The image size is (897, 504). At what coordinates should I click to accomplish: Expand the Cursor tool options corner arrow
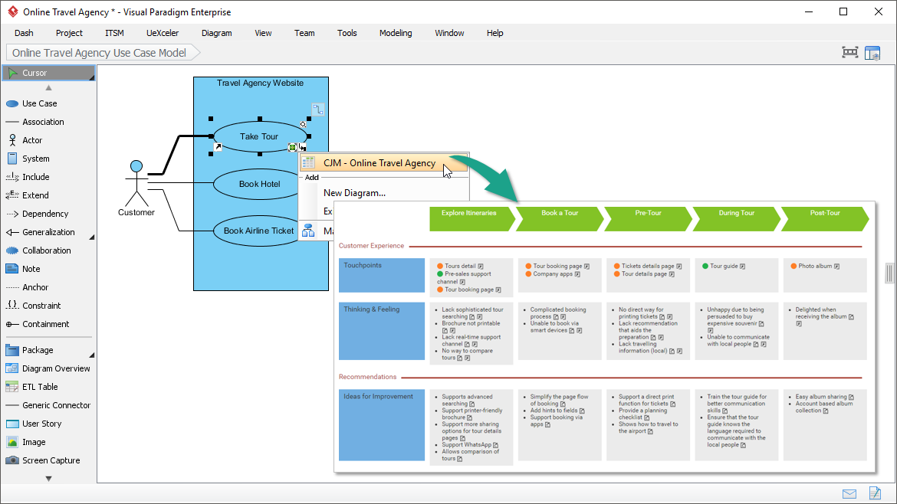click(x=91, y=77)
